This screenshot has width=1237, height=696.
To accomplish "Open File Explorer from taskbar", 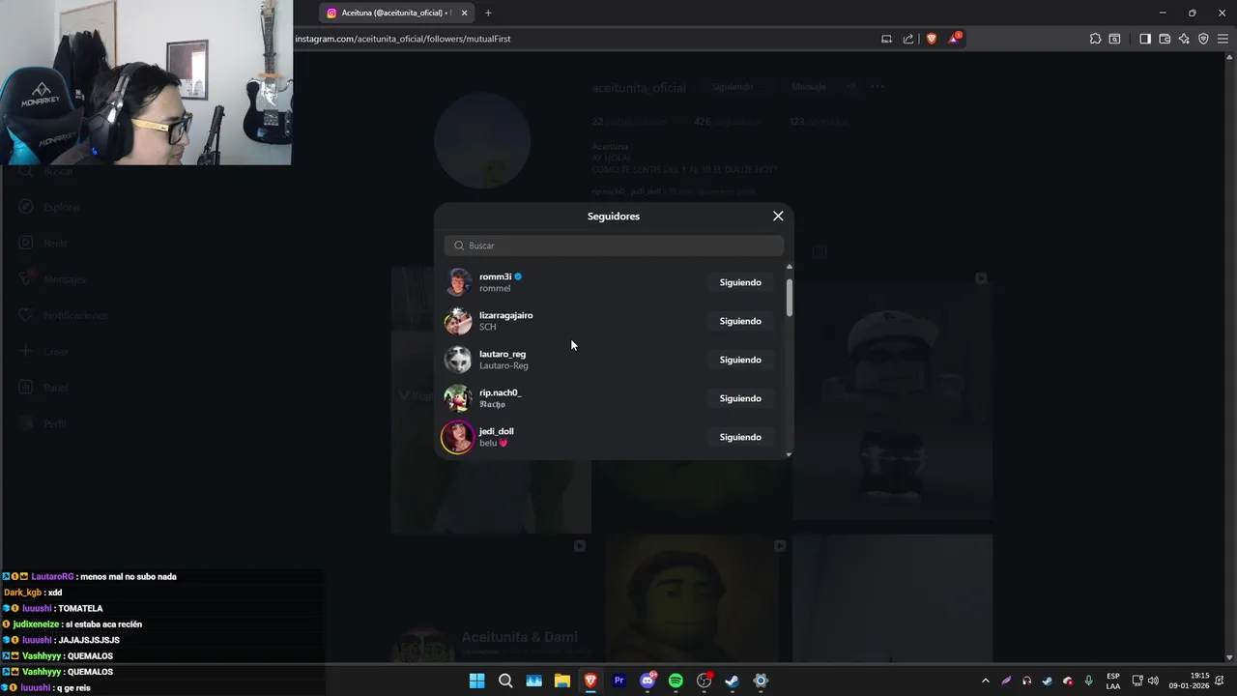I will tap(561, 681).
